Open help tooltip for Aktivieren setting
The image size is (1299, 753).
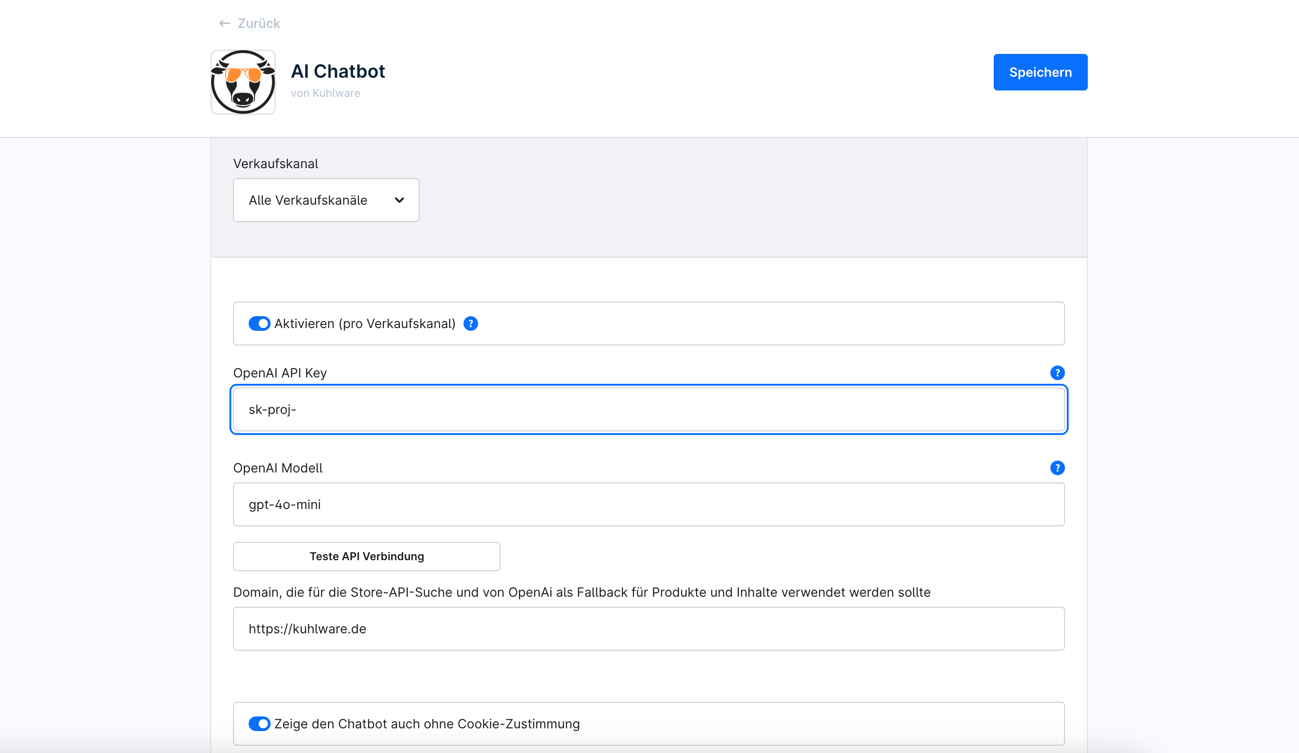click(x=470, y=323)
